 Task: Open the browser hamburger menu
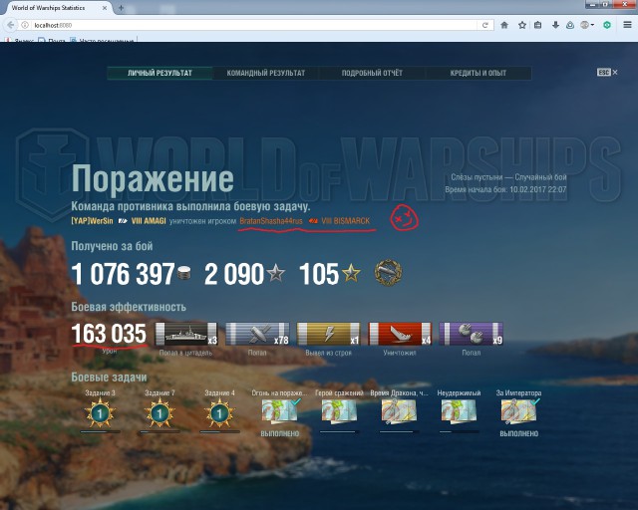pyautogui.click(x=627, y=25)
